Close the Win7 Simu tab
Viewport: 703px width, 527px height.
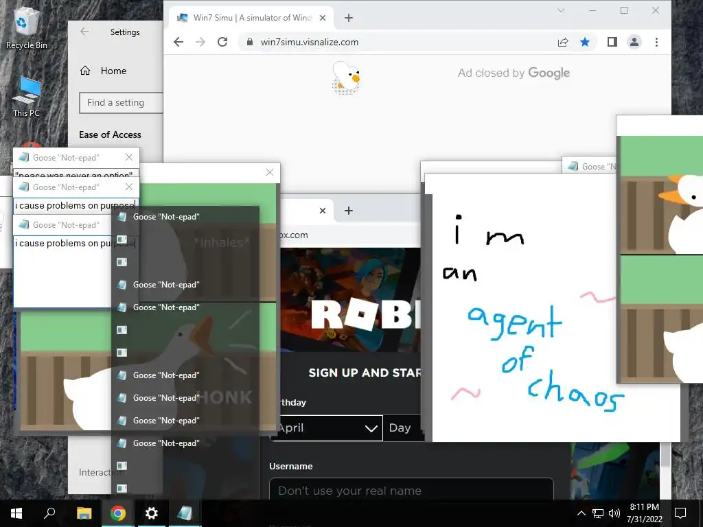pyautogui.click(x=323, y=18)
